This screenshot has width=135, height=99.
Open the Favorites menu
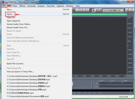50,6
